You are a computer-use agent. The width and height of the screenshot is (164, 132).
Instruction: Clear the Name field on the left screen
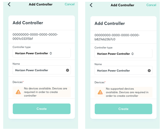(x=68, y=70)
